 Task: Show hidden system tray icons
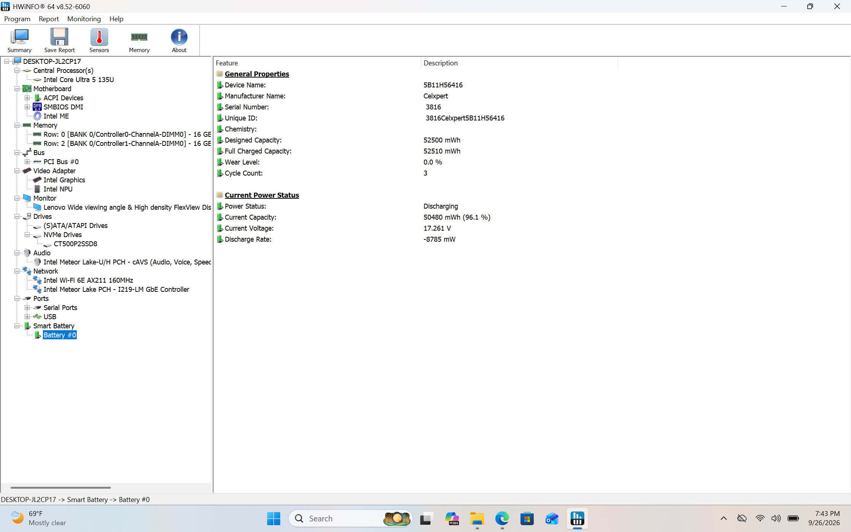[724, 518]
